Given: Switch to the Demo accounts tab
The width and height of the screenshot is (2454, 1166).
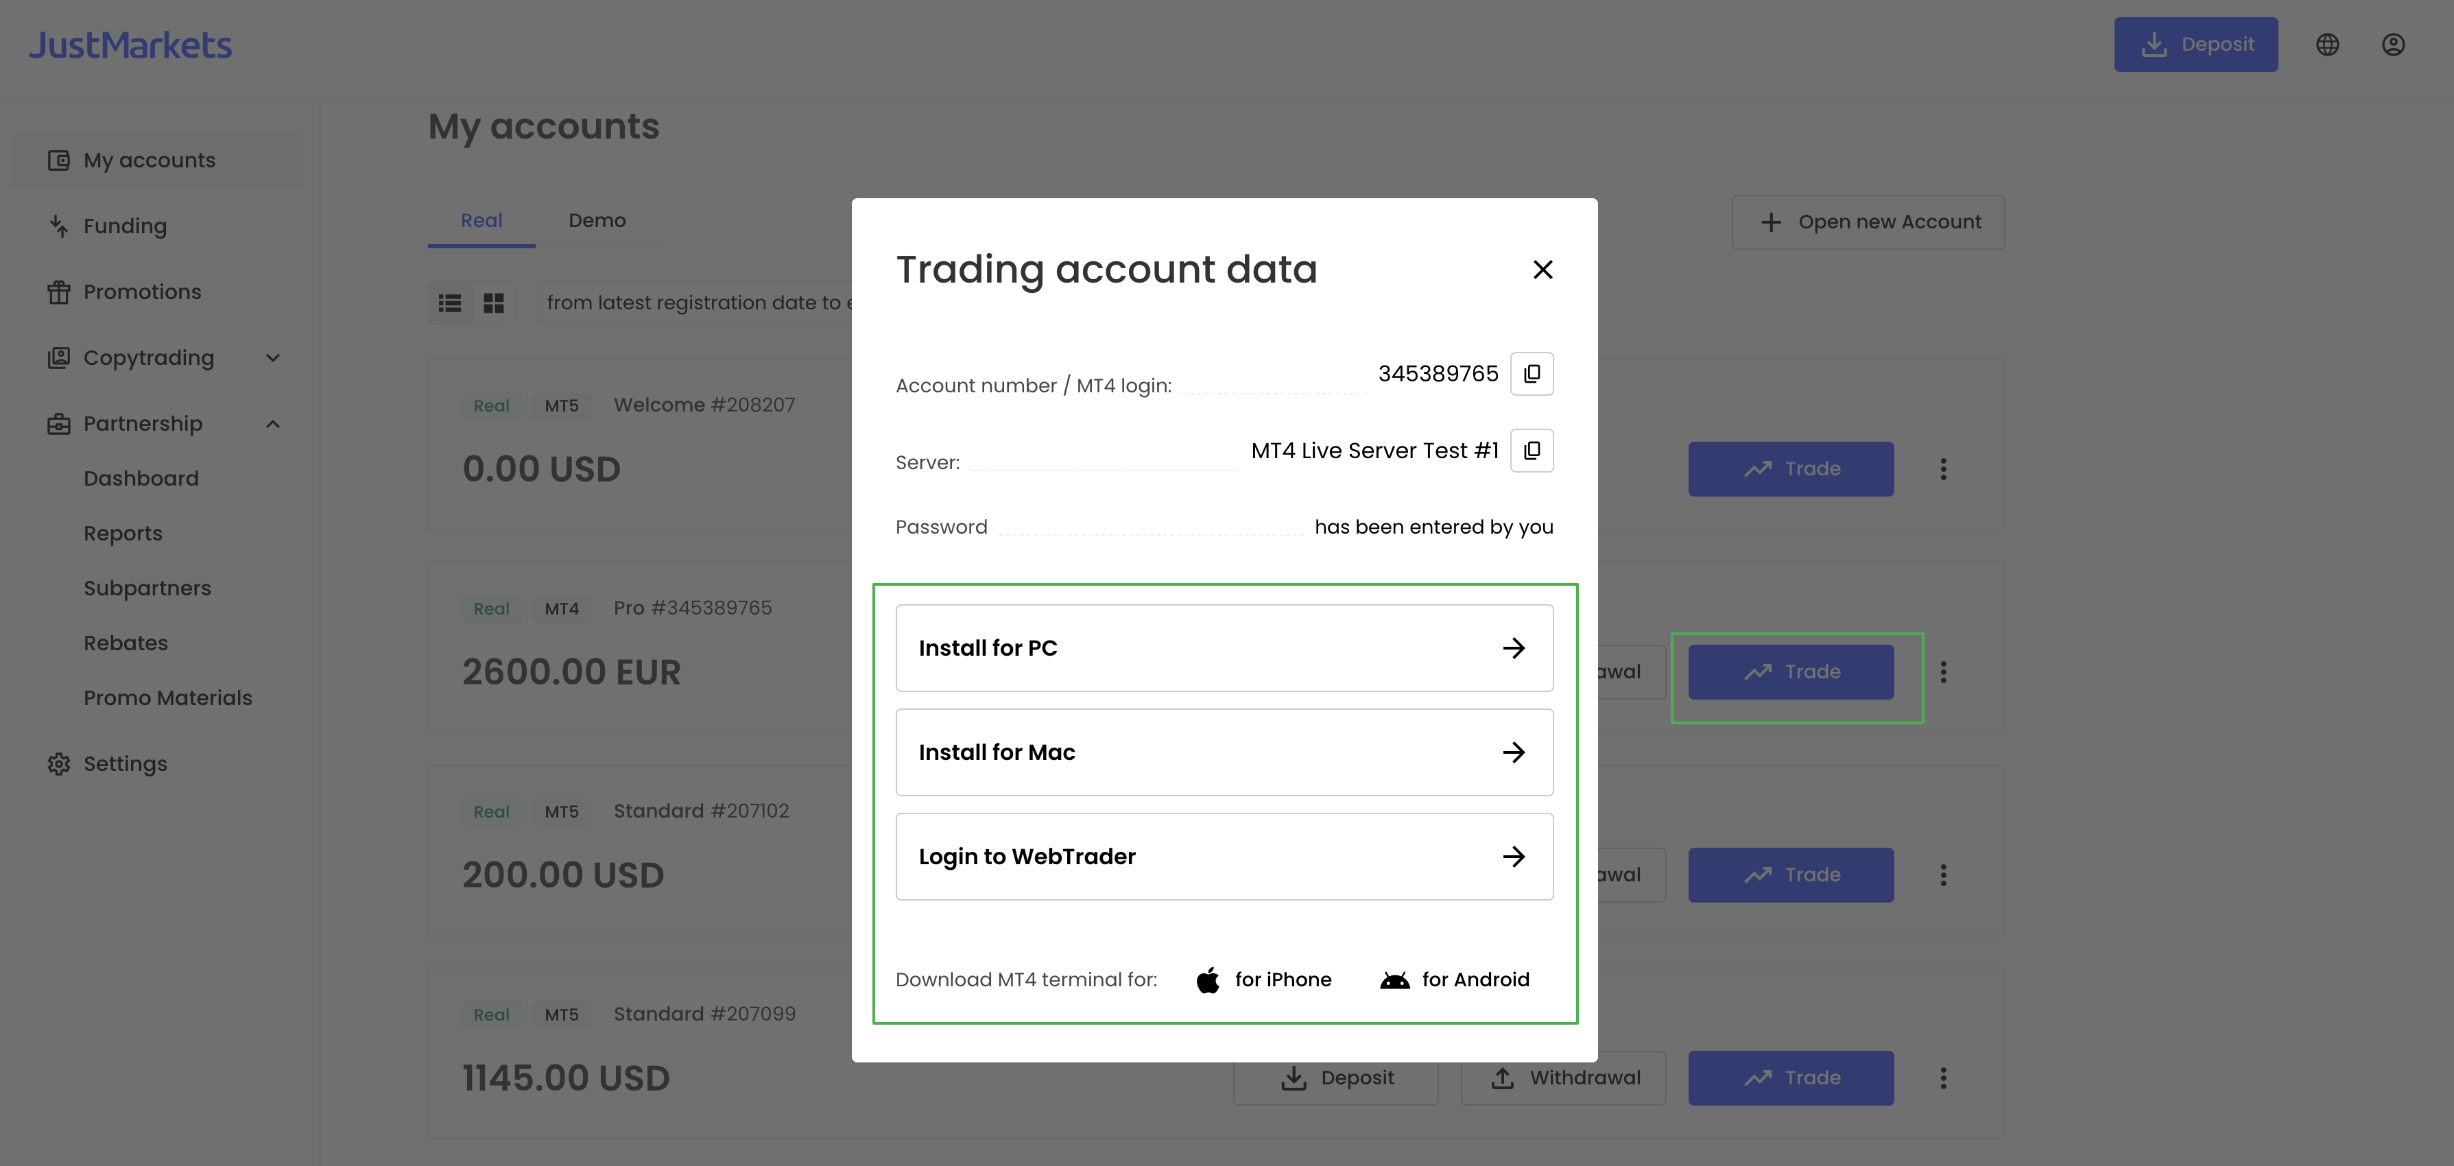Looking at the screenshot, I should click(x=596, y=221).
